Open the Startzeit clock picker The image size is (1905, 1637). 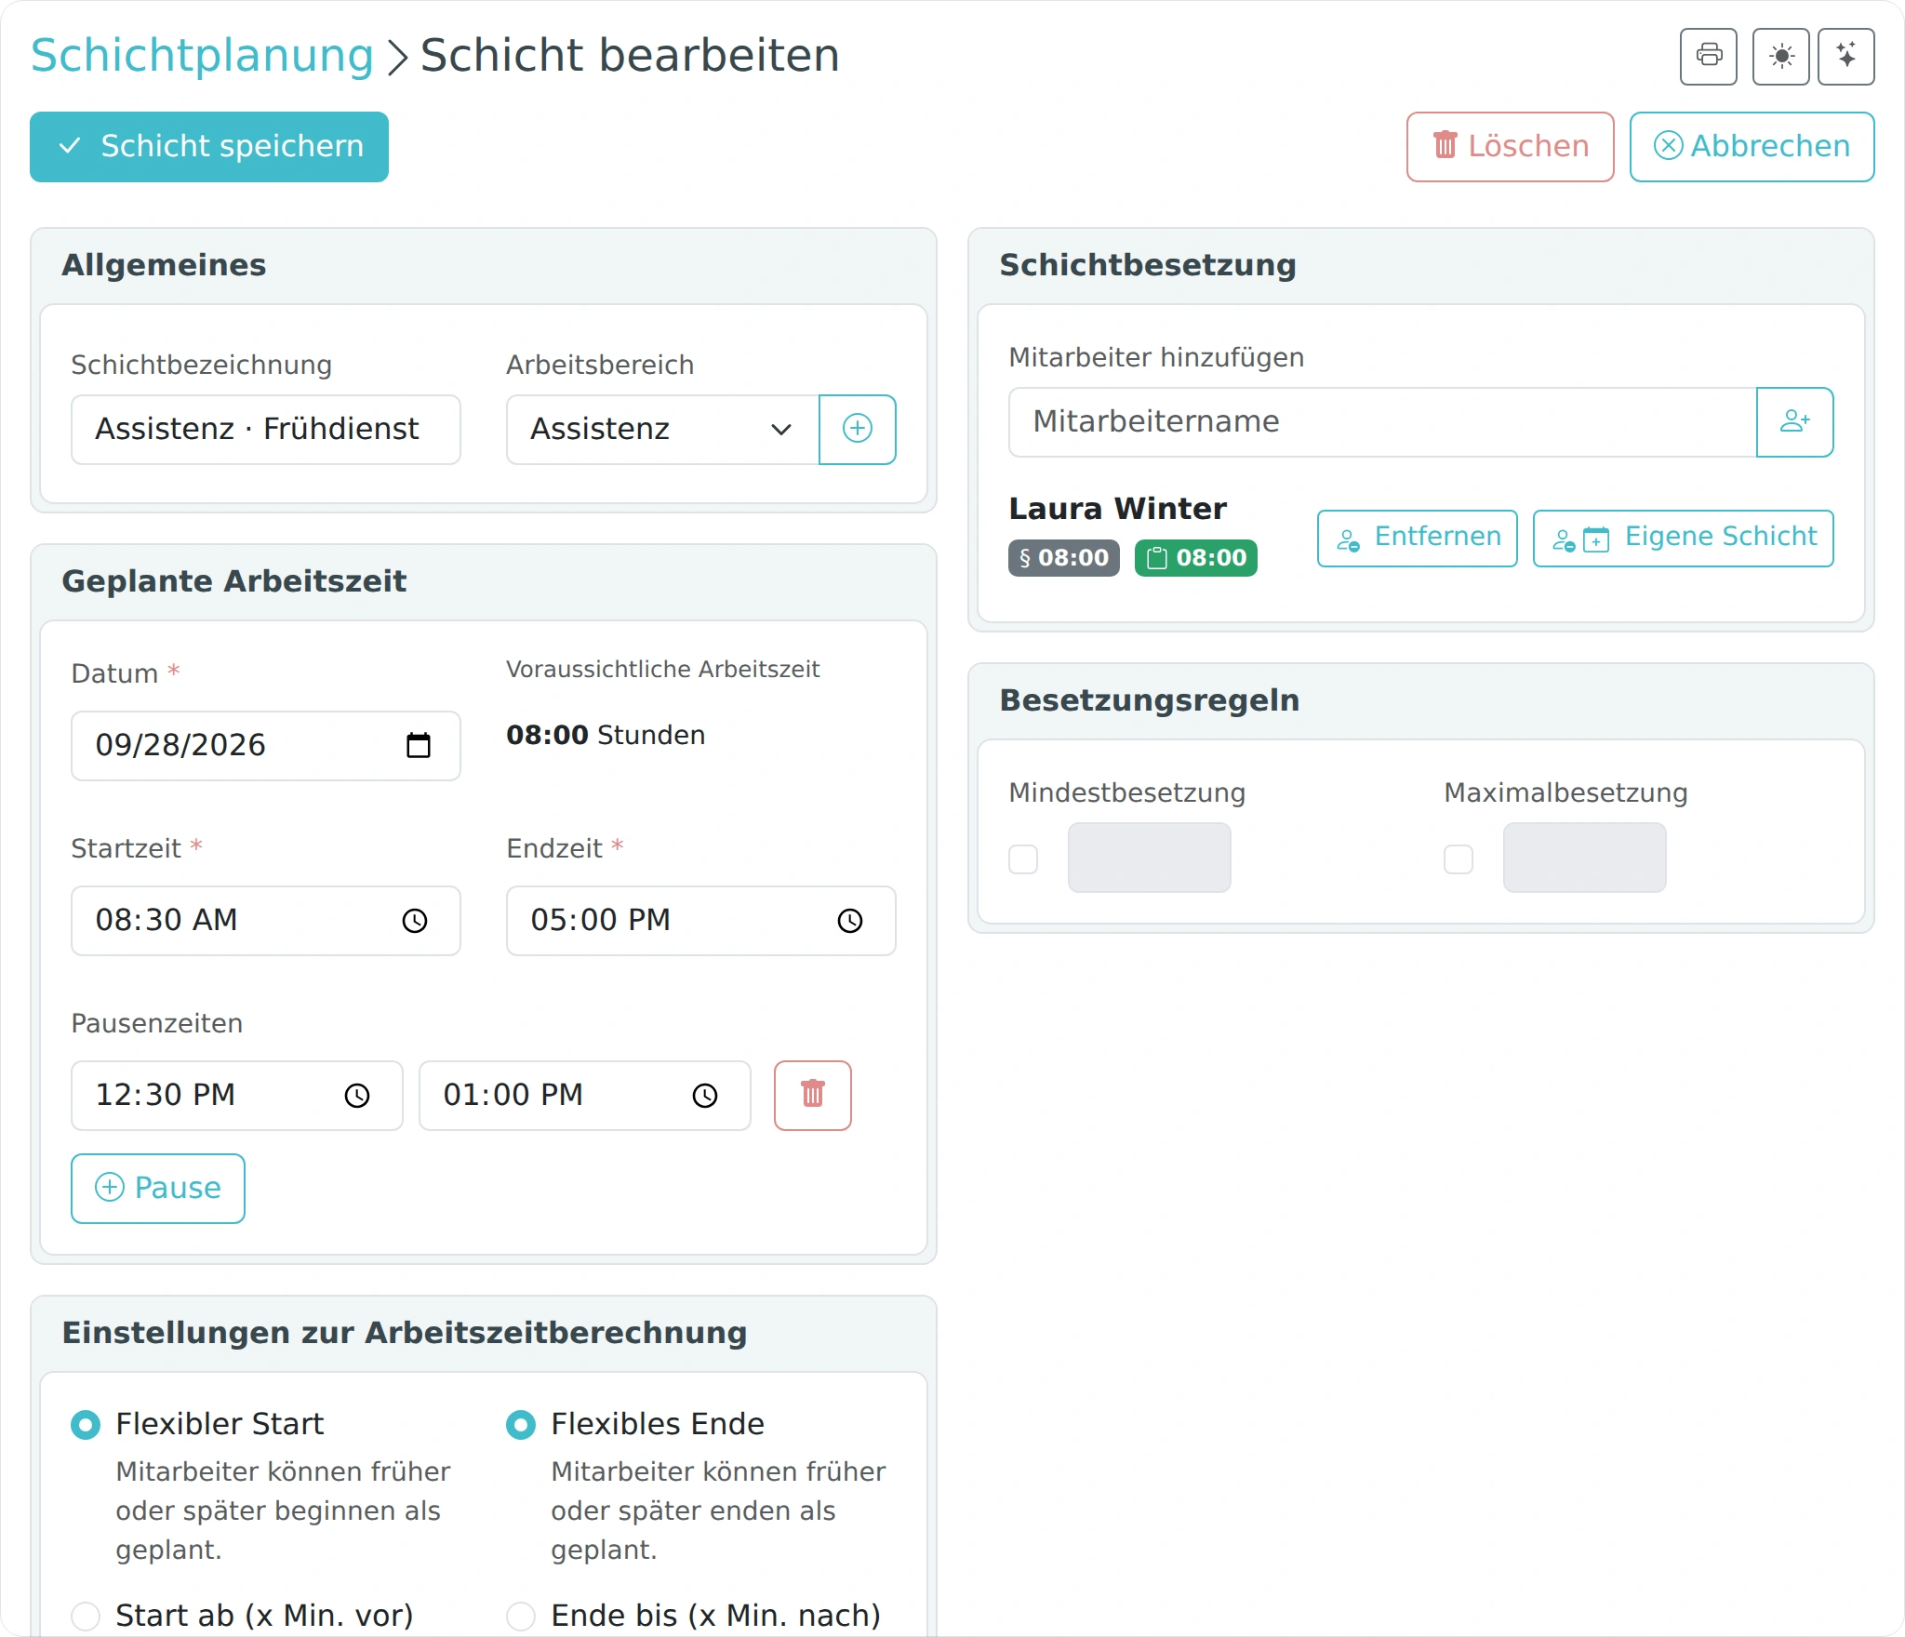coord(415,921)
